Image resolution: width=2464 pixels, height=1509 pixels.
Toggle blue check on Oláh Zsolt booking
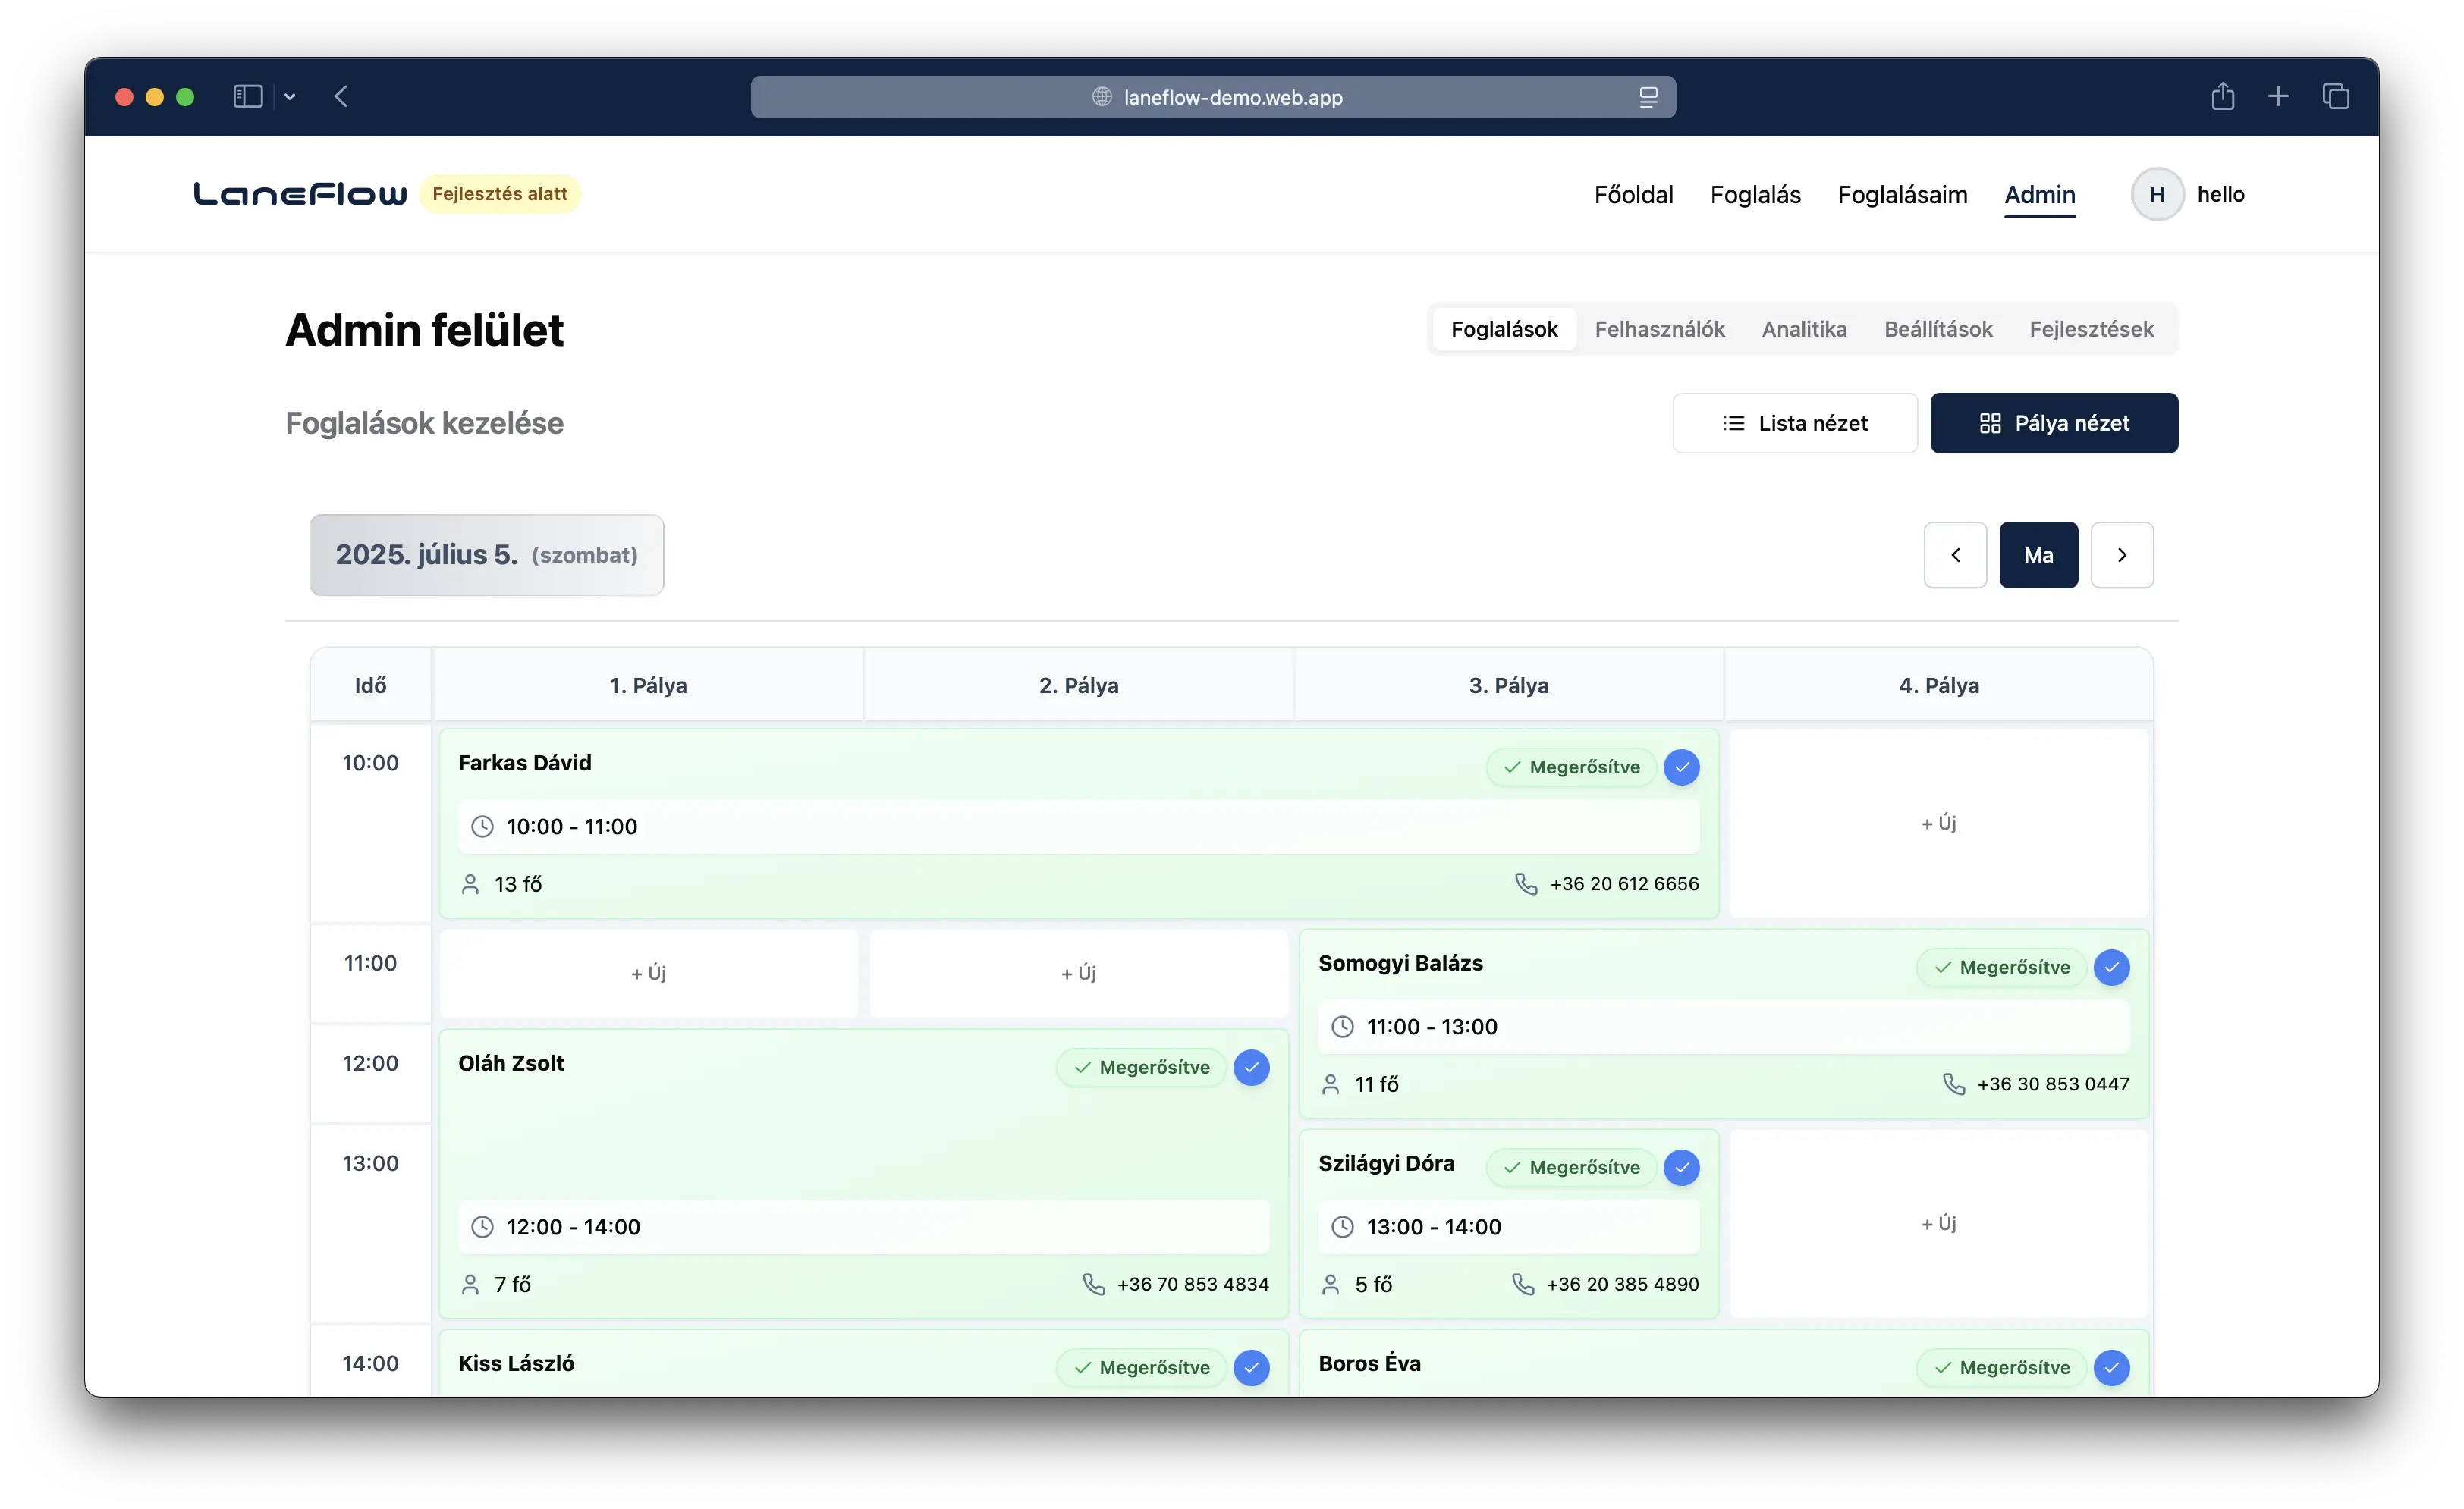[1251, 1067]
